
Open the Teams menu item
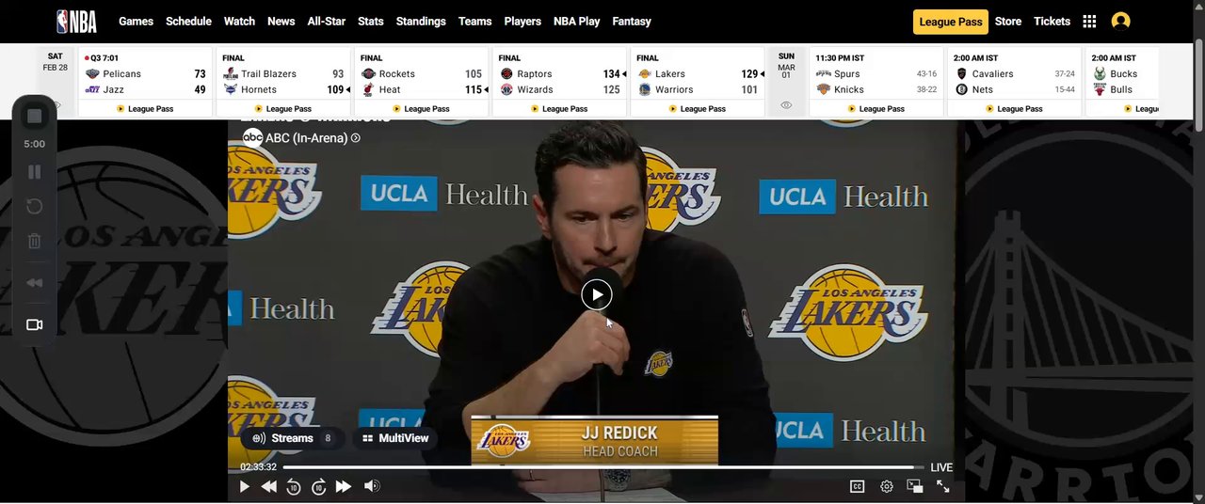[x=474, y=22]
